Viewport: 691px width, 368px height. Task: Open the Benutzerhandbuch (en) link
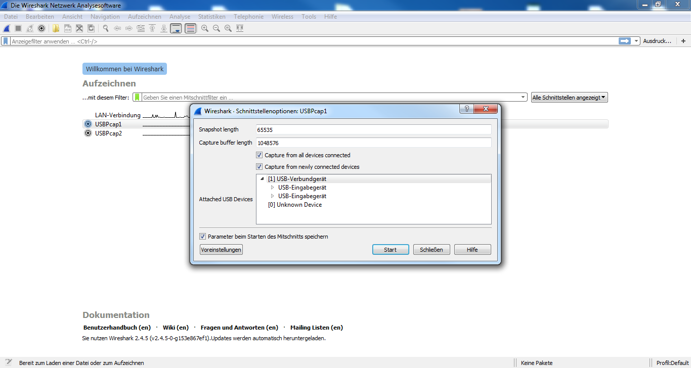(117, 328)
